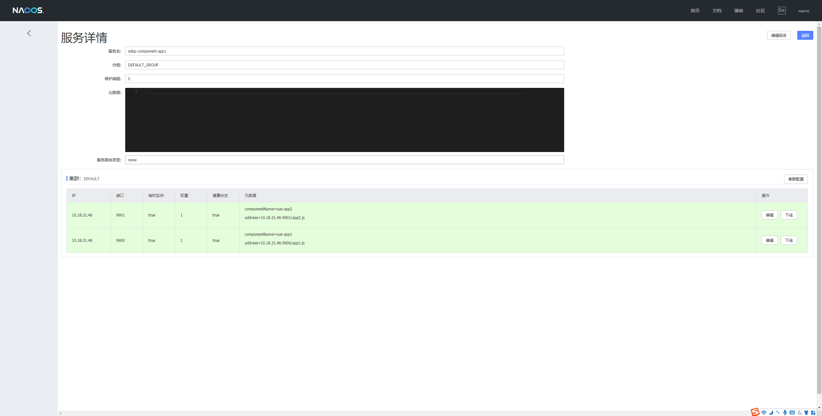Screen dimensions: 822x416
Task: Open Sogou skin shirt icon
Action: (x=806, y=412)
